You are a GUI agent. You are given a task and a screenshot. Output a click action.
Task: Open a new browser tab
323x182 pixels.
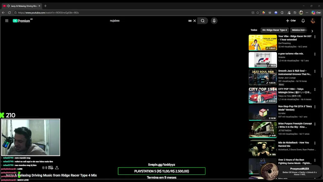point(45,6)
